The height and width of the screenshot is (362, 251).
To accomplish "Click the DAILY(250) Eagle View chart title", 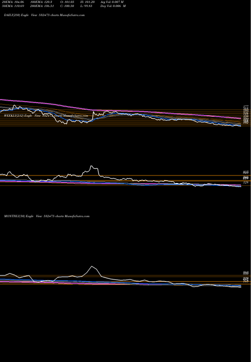I will click(44, 15).
